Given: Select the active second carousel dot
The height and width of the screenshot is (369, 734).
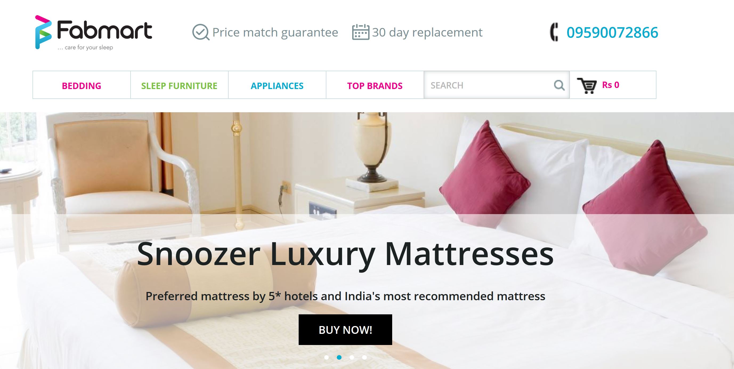Looking at the screenshot, I should [x=339, y=357].
